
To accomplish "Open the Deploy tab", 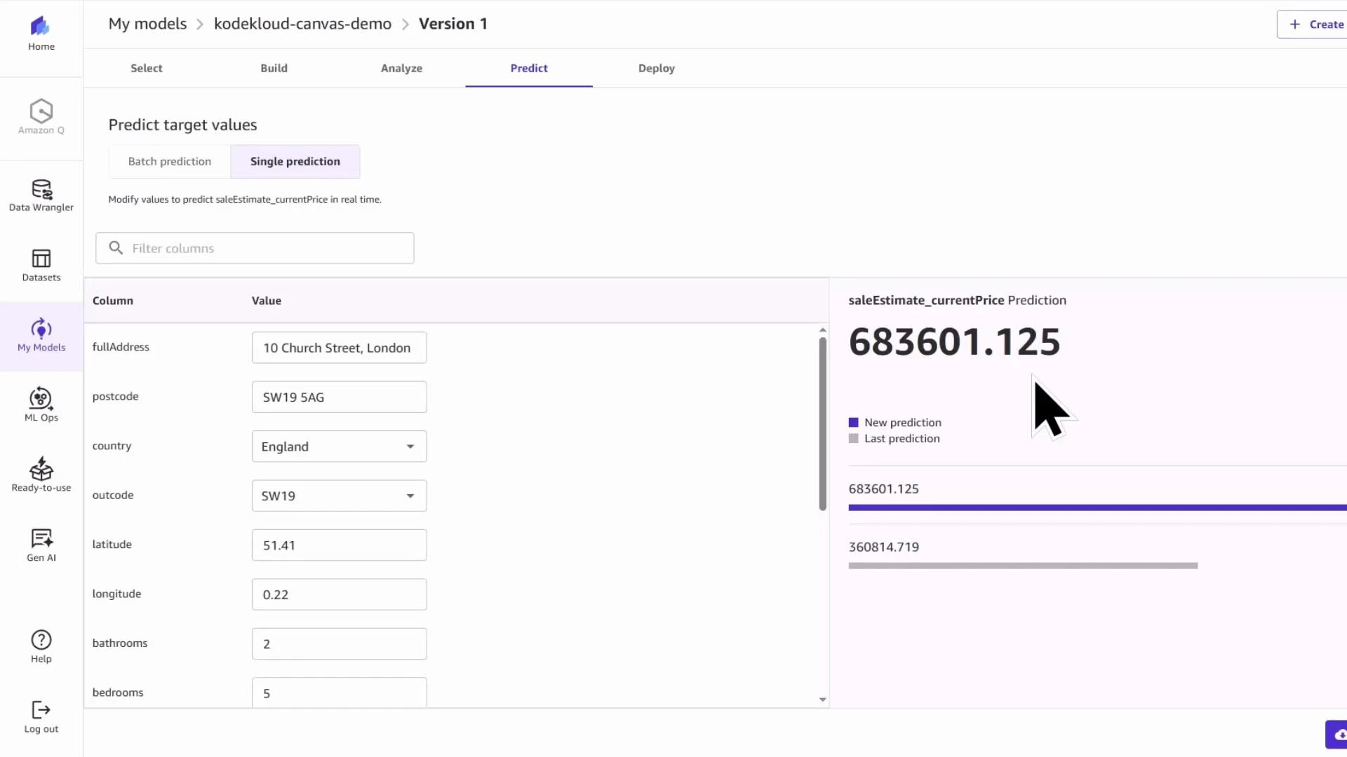I will click(656, 68).
